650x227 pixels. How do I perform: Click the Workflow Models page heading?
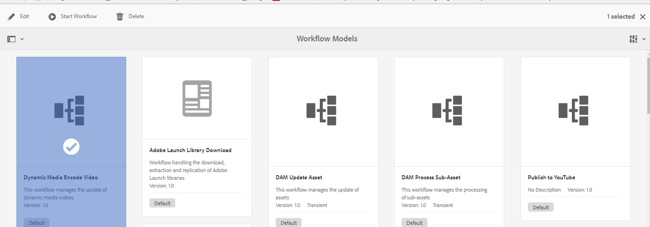327,39
